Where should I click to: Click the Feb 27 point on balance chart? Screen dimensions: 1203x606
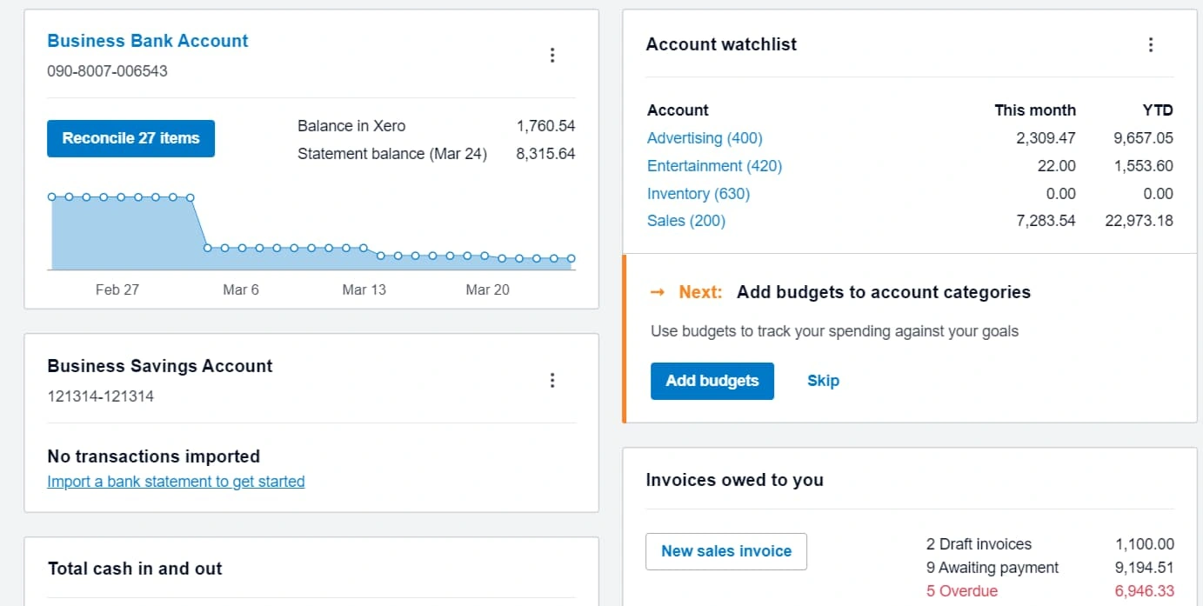pos(121,197)
